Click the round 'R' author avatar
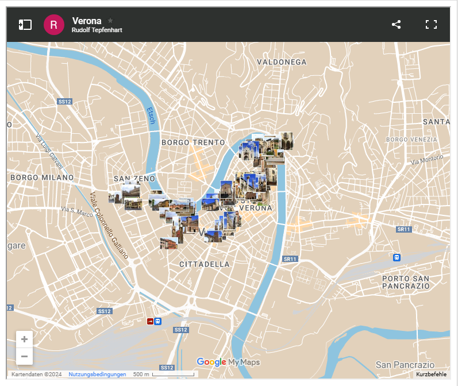458x386 pixels. point(54,25)
